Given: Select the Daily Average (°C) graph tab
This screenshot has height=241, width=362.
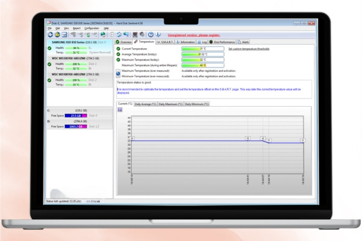Looking at the screenshot, I should click(x=145, y=104).
